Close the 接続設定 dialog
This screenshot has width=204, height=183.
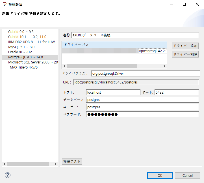[197, 4]
